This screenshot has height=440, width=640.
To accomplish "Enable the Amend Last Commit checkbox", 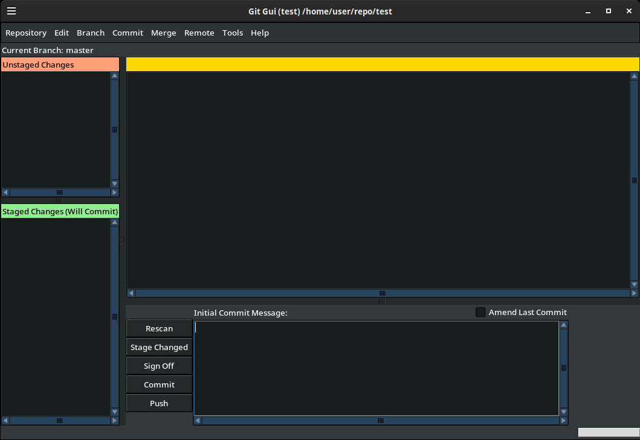I will (x=480, y=313).
